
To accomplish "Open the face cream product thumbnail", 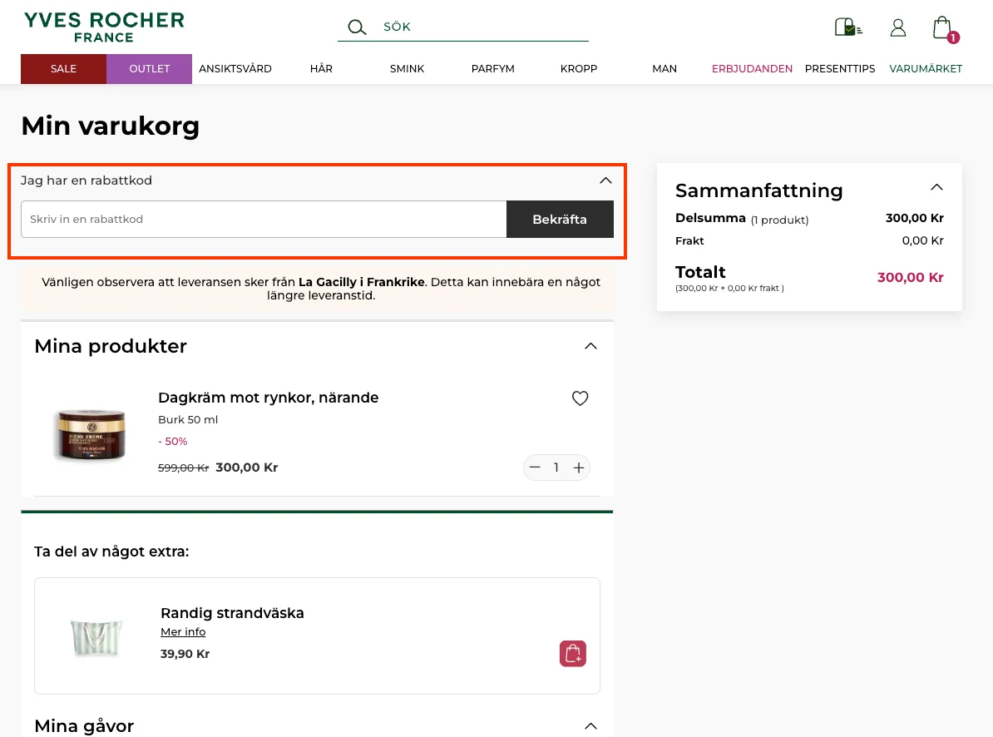I will tap(91, 433).
